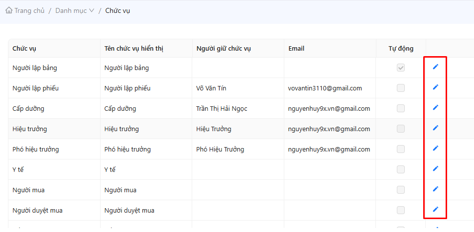Viewport: 474px width, 232px height.
Task: Tick Tự động checkbox for Y tế
Action: click(401, 169)
